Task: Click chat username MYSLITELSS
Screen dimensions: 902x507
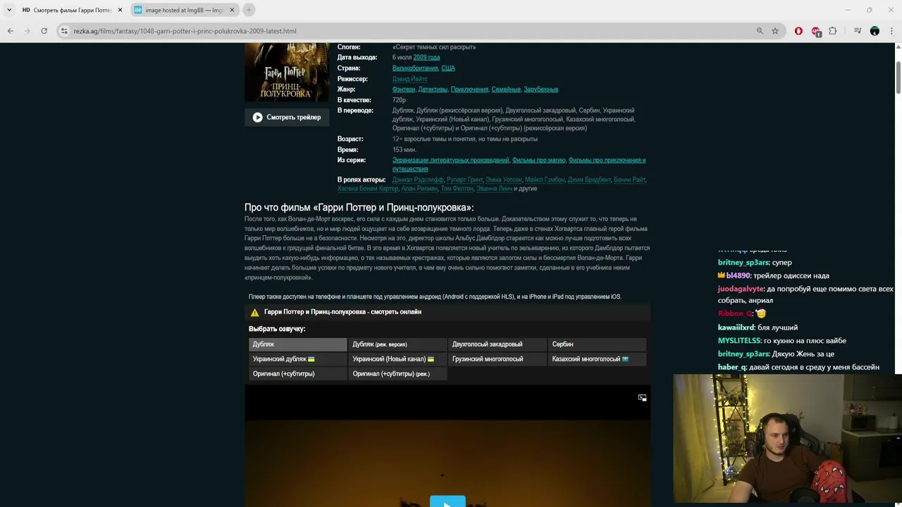Action: (739, 341)
